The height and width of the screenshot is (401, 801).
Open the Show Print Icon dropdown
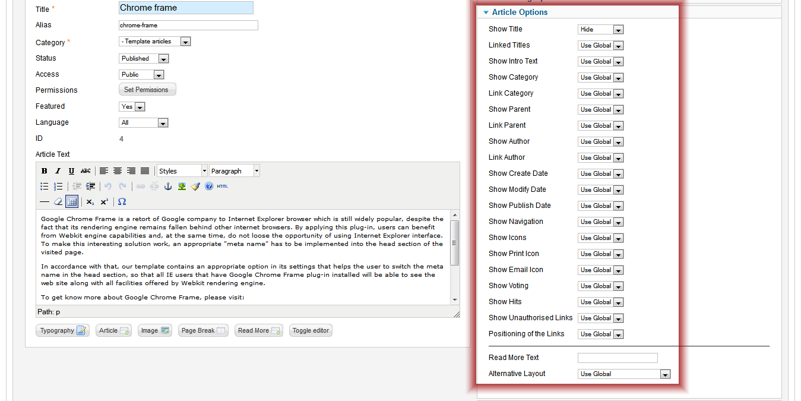[600, 254]
